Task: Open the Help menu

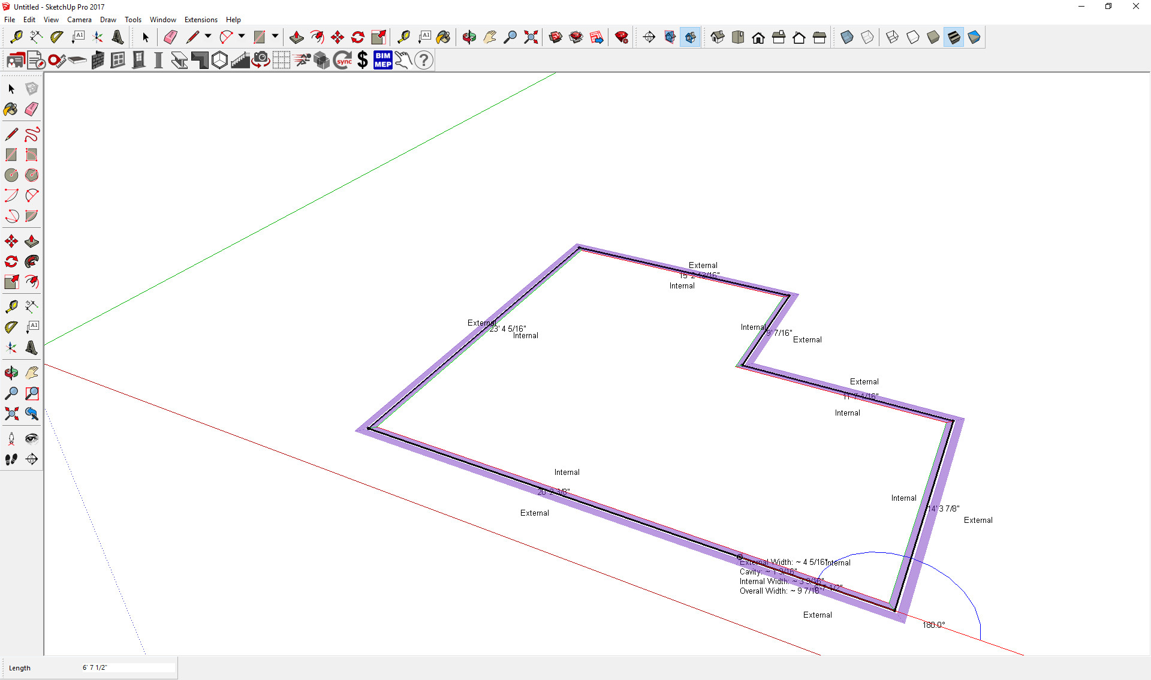Action: coord(233,20)
